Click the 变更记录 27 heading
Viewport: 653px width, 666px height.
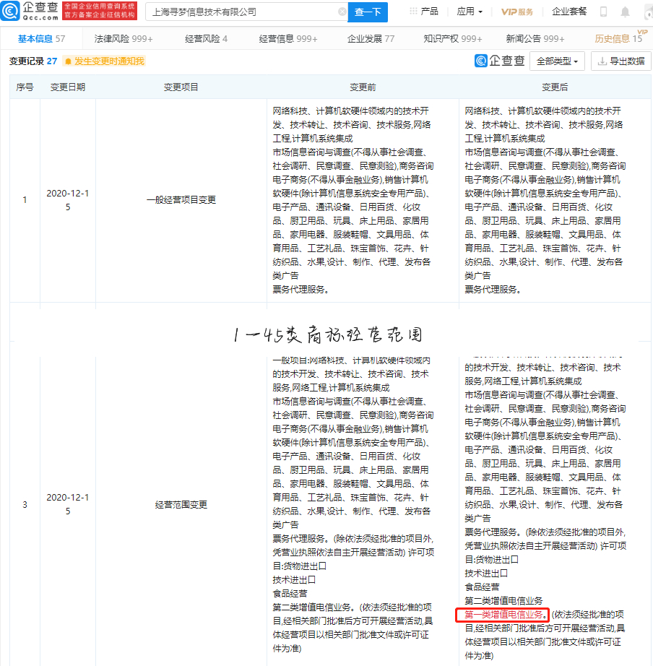(33, 61)
